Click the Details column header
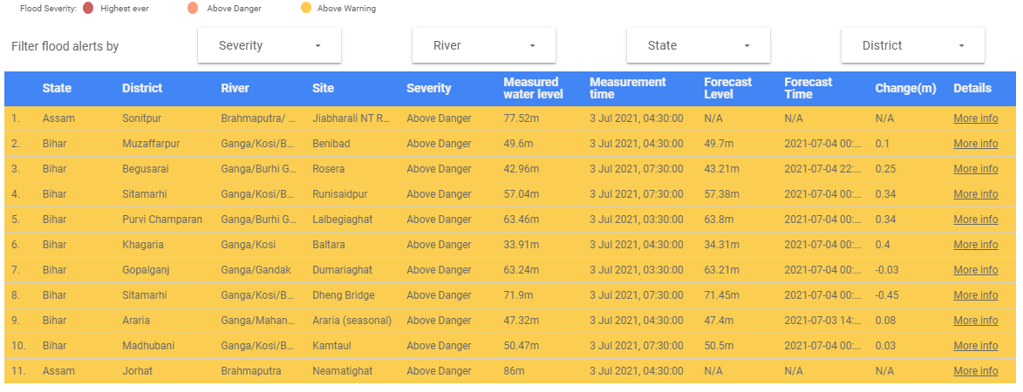The width and height of the screenshot is (1023, 392). 972,88
